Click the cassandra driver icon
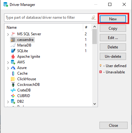 coord(13,40)
